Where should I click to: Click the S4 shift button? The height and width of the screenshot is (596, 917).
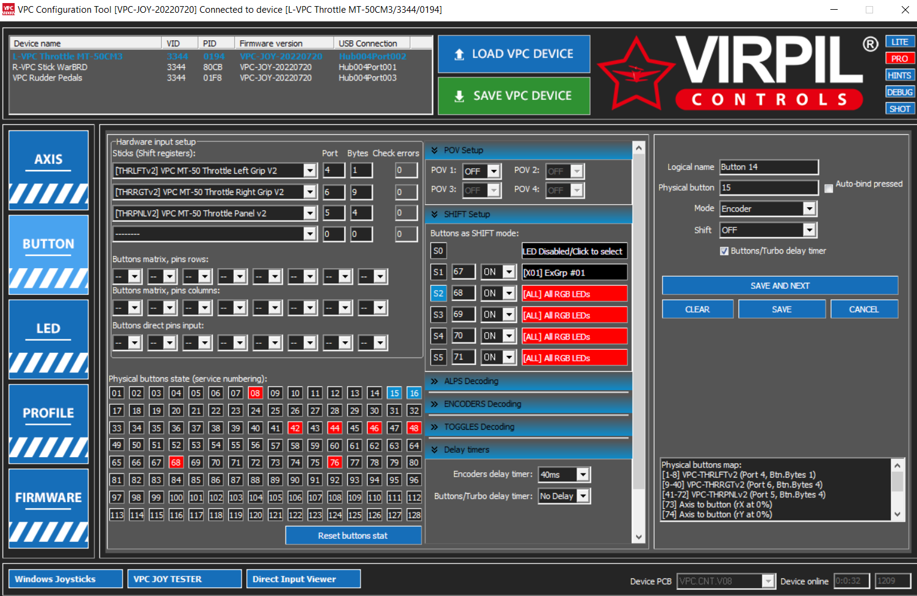click(x=438, y=336)
